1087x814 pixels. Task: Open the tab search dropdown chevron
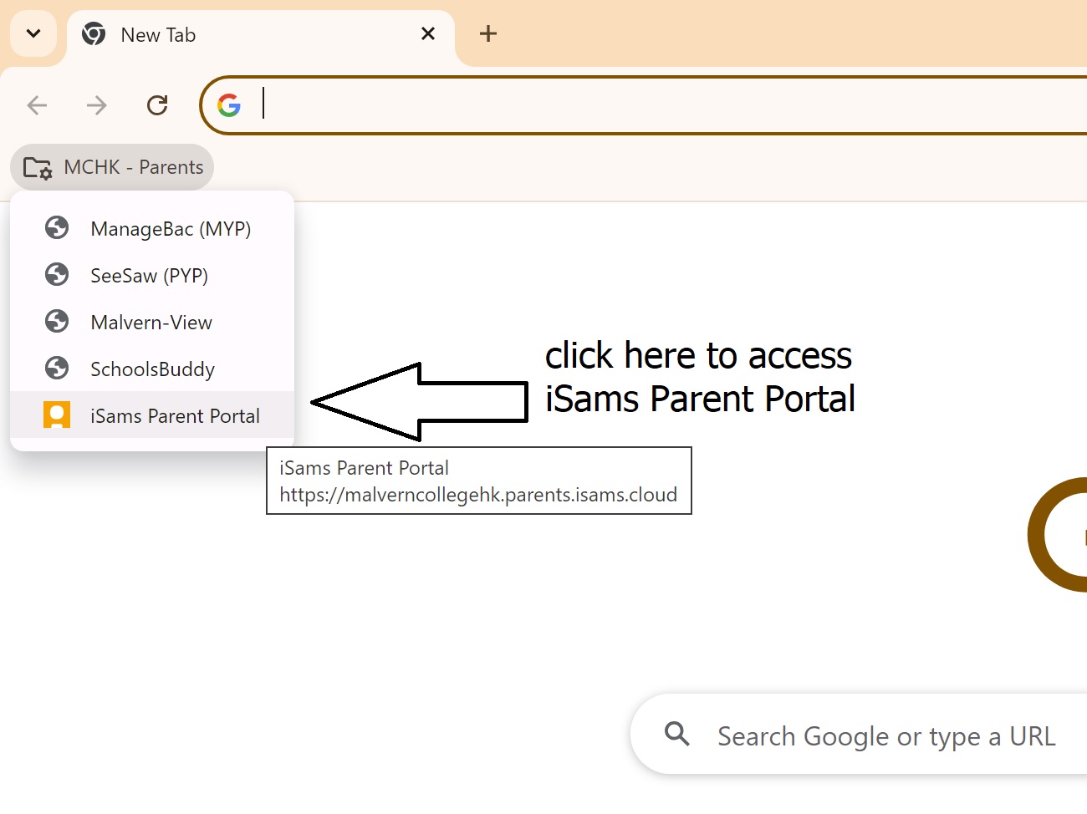pyautogui.click(x=33, y=34)
